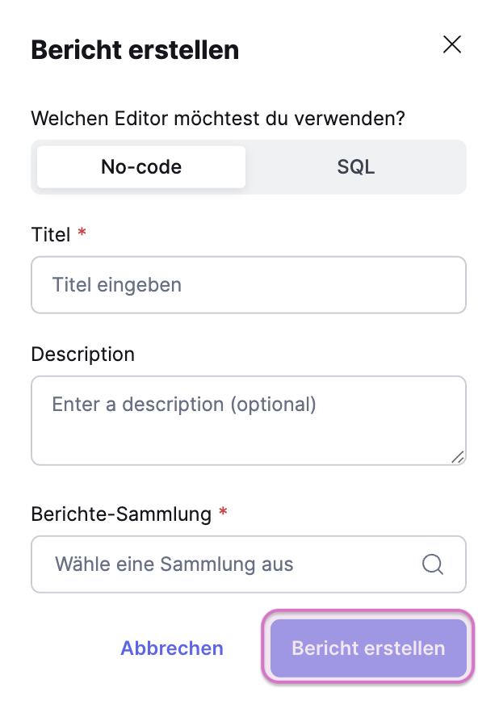Click the 'Titel eingeben' placeholder text
The image size is (499, 709).
[117, 285]
